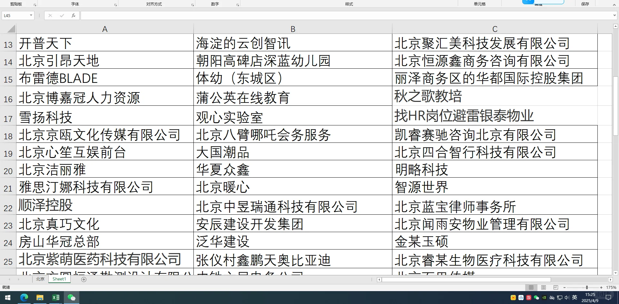This screenshot has height=304, width=619.
Task: Switch to Page Layout view
Action: point(544,287)
